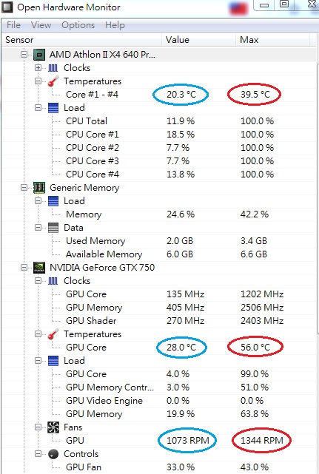
Task: Click the Value column header
Action: coord(198,40)
